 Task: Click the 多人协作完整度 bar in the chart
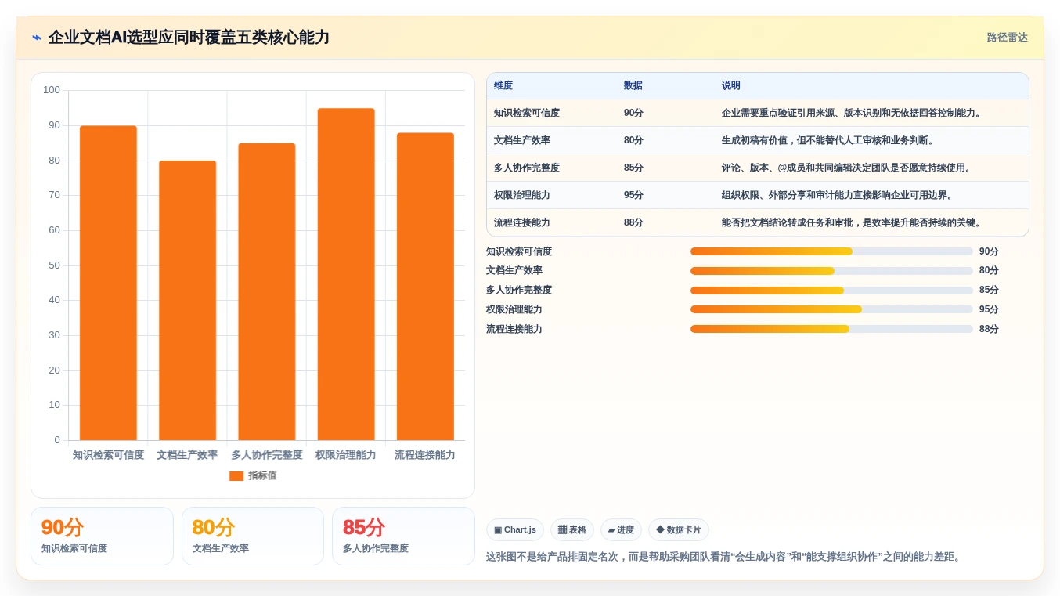267,291
